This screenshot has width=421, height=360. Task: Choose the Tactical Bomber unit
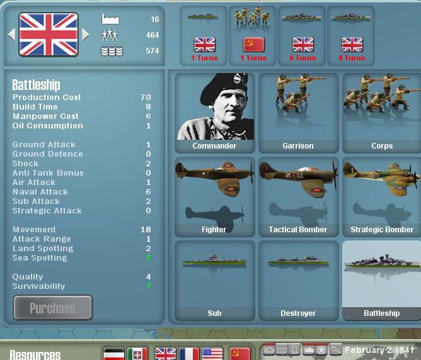click(x=298, y=196)
